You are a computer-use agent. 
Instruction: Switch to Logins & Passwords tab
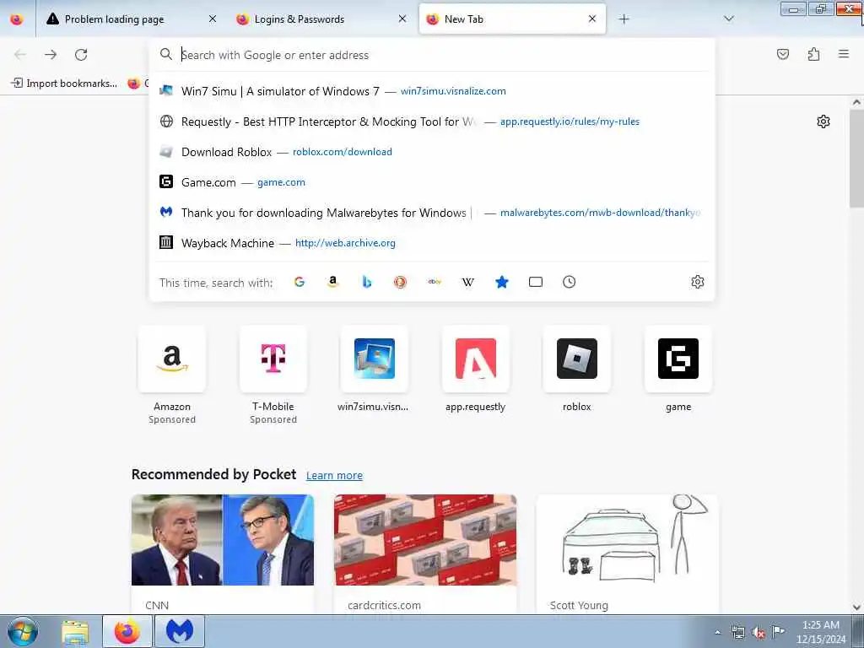[321, 19]
